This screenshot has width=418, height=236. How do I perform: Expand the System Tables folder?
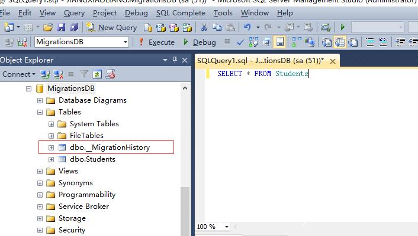[51, 124]
